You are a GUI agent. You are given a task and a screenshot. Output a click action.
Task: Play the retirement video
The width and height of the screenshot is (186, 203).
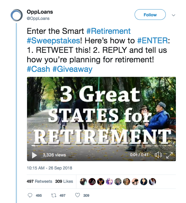(34, 155)
